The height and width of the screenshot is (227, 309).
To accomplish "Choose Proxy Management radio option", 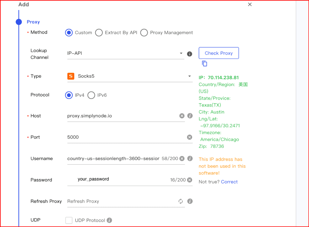I will pyautogui.click(x=144, y=33).
